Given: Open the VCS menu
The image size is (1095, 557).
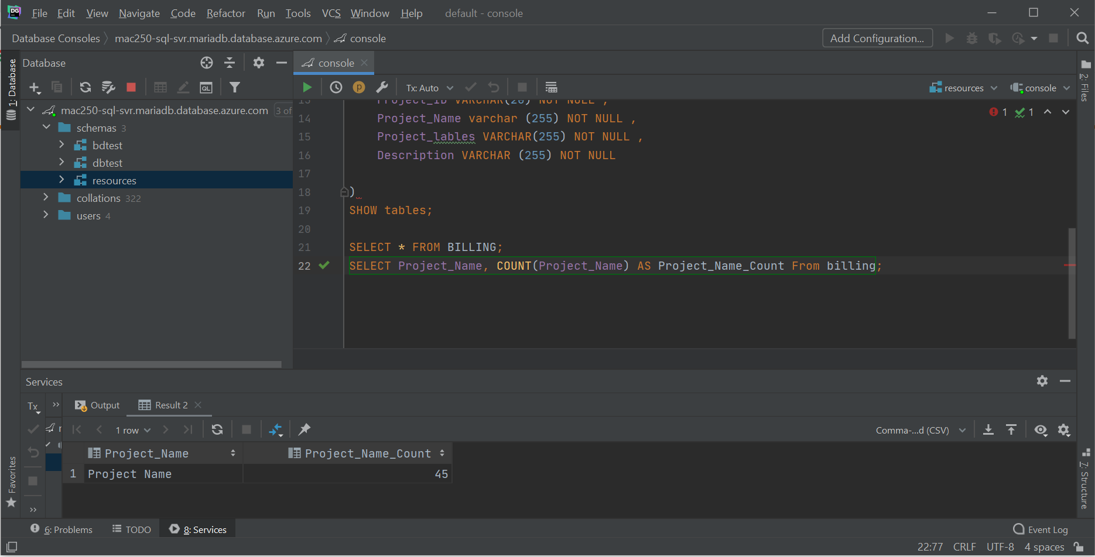Looking at the screenshot, I should click(331, 13).
